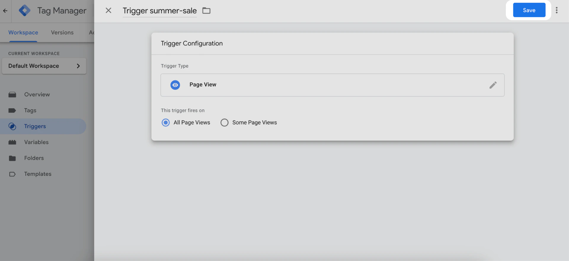
Task: Click the Variables brick icon
Action: click(12, 142)
